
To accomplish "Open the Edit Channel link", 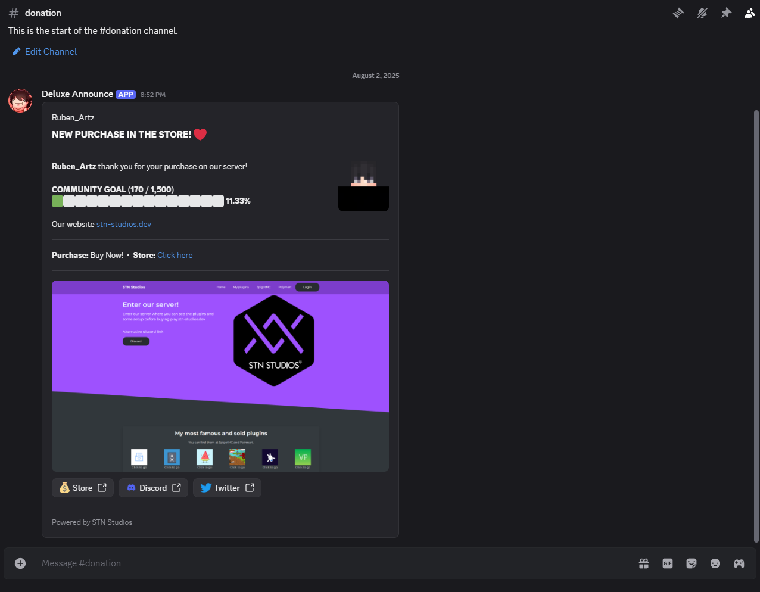I will pos(45,52).
